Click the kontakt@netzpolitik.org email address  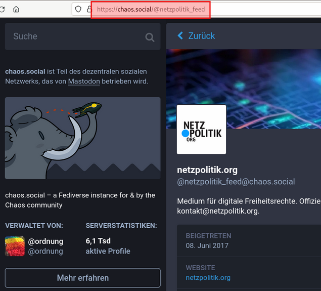click(x=218, y=211)
